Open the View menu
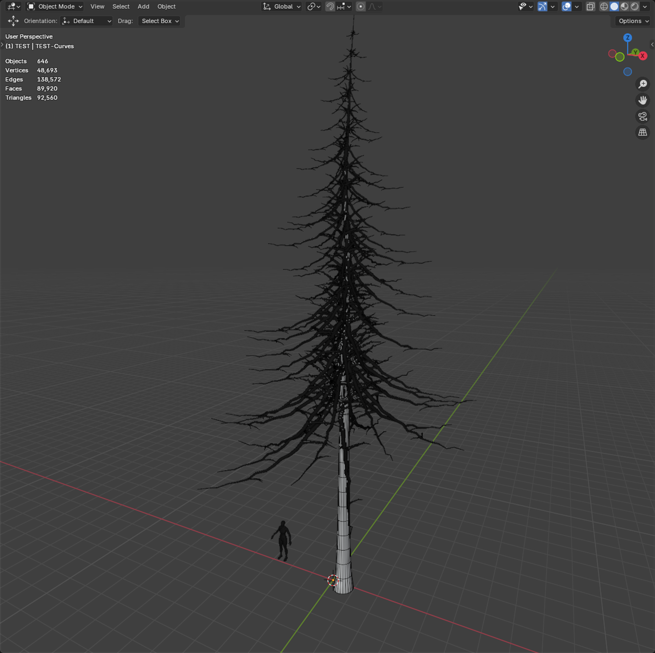Viewport: 655px width, 653px height. pyautogui.click(x=97, y=6)
